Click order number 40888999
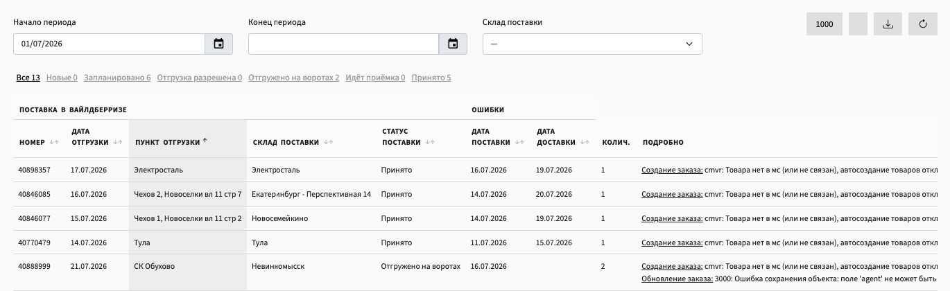 pyautogui.click(x=34, y=266)
